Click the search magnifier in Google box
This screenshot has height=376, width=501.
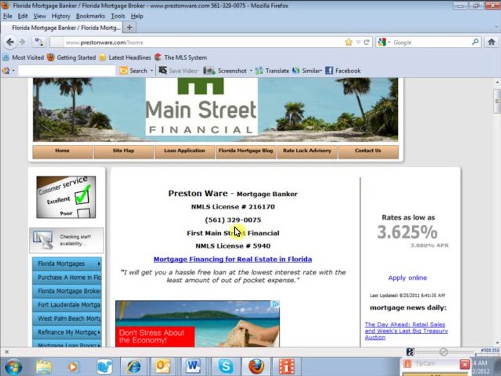click(475, 42)
